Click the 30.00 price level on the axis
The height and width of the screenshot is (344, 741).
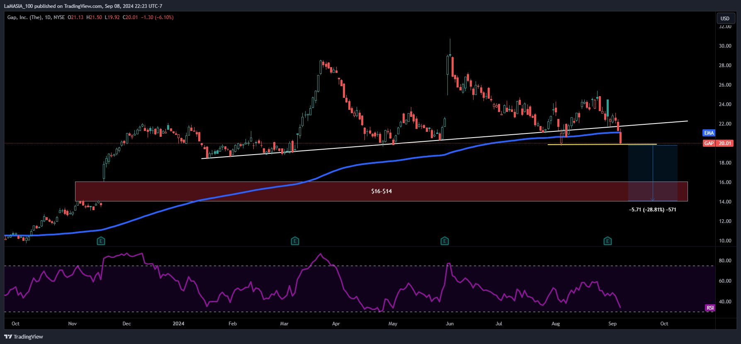(x=725, y=46)
